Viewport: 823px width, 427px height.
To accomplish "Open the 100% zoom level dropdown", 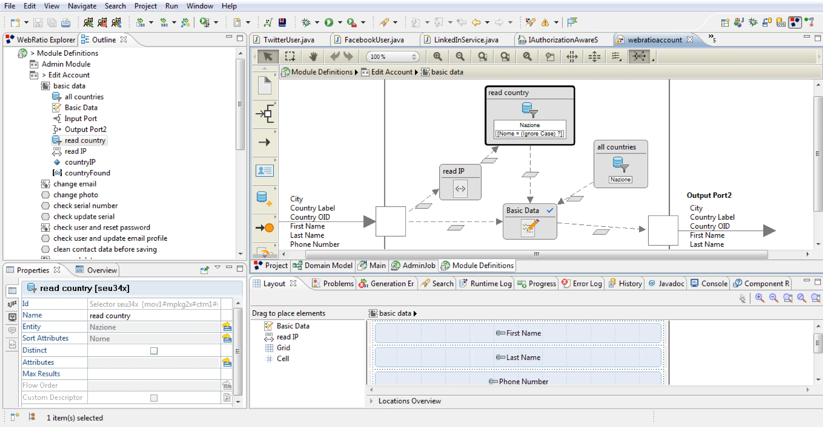I will tap(414, 57).
